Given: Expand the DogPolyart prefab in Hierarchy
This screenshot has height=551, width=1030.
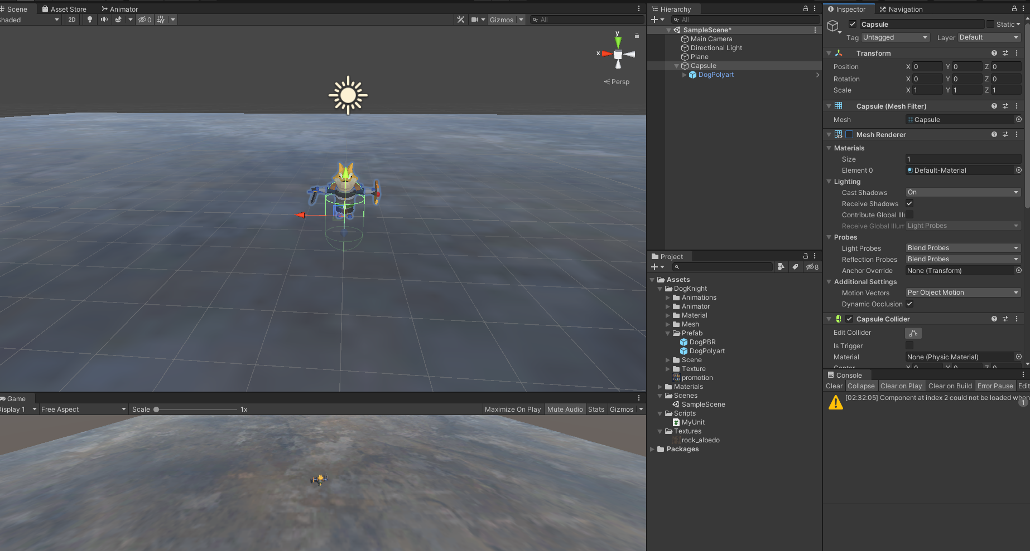Looking at the screenshot, I should click(x=685, y=75).
